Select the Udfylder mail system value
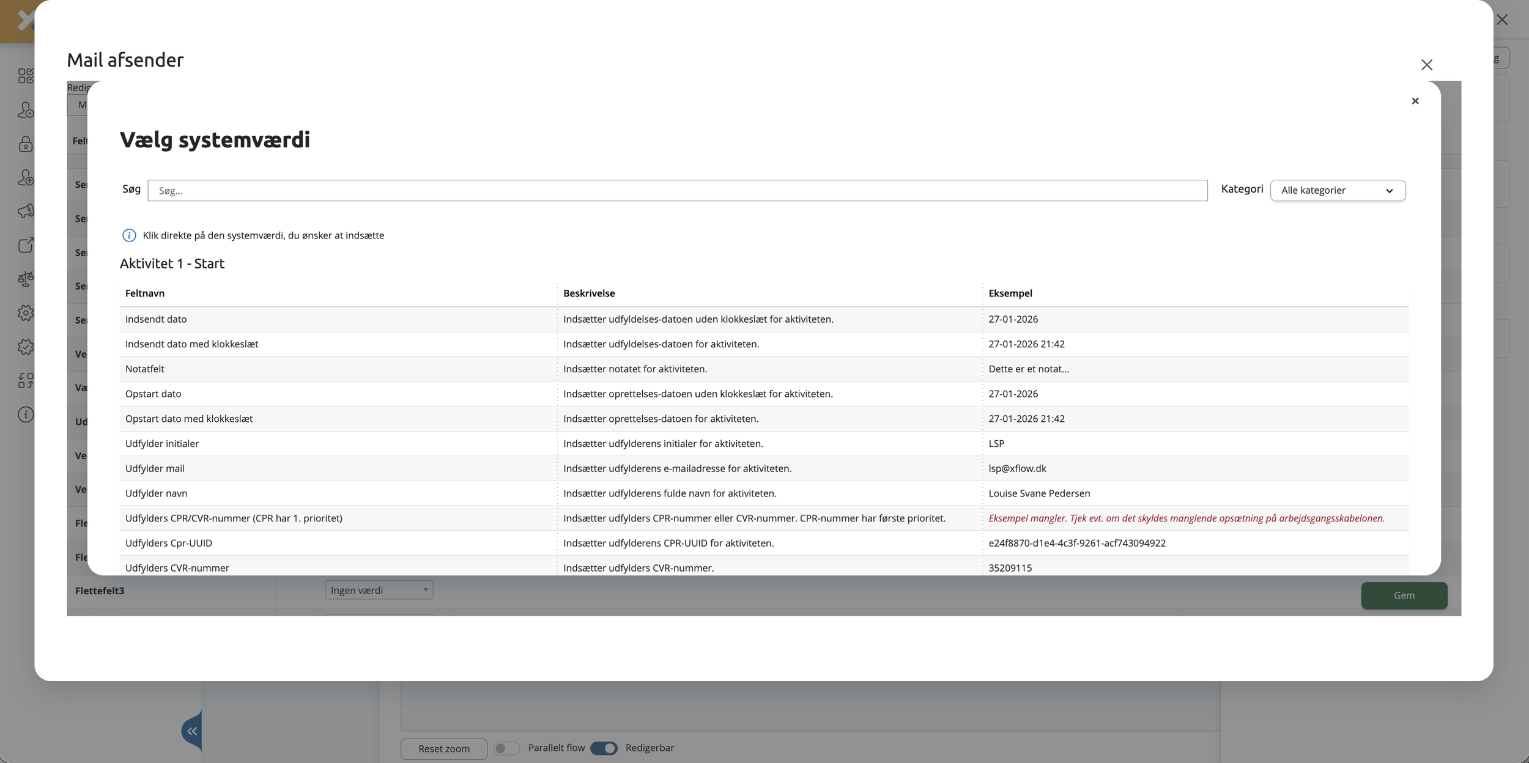 (155, 468)
